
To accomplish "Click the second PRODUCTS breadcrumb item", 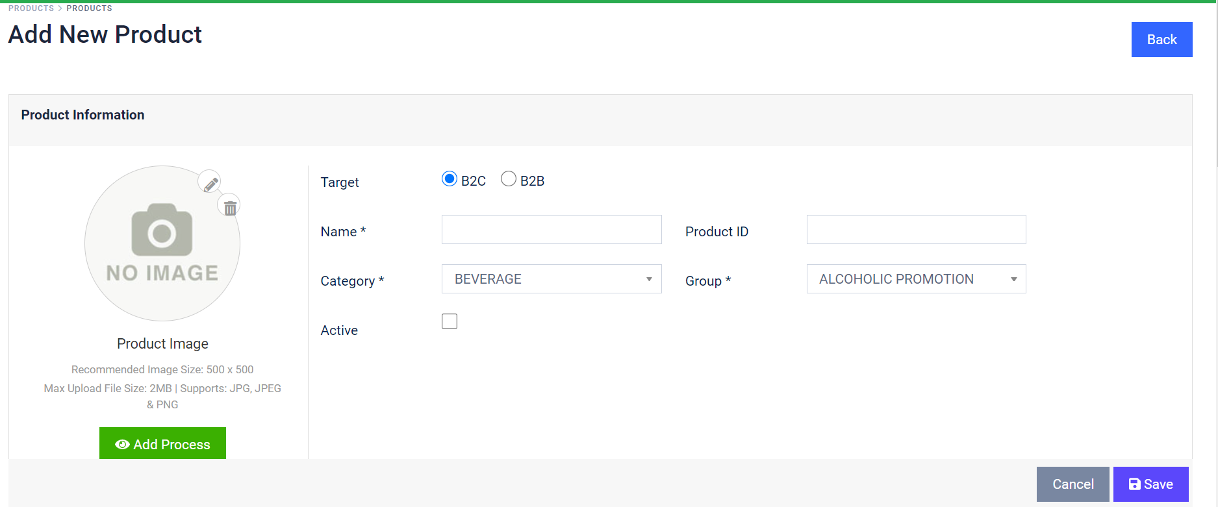I will point(89,8).
